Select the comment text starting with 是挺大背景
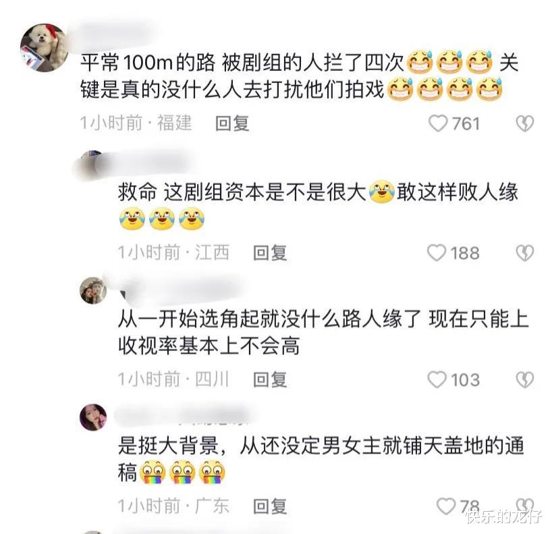Viewport: 550px width, 534px height. (321, 459)
